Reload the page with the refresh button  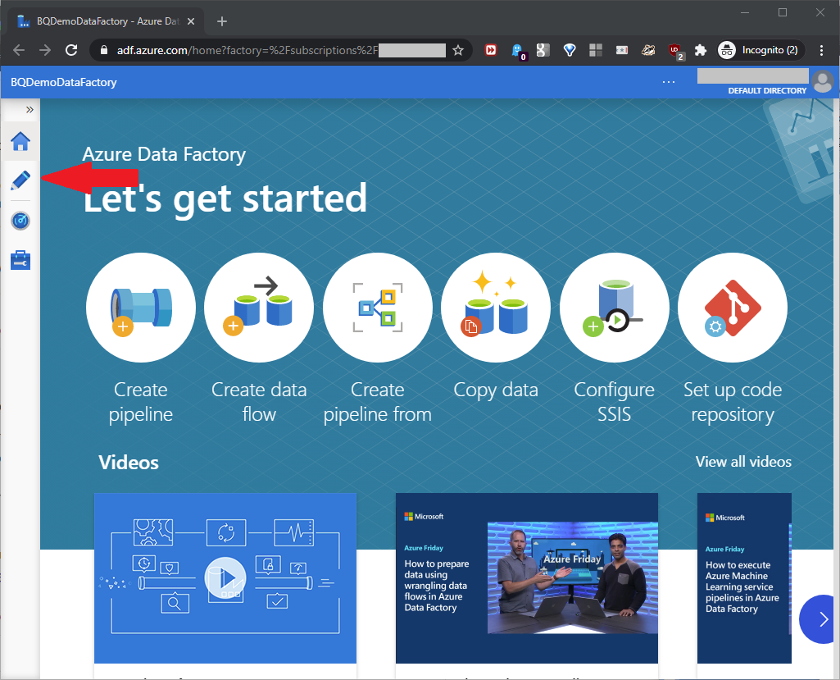pos(71,50)
